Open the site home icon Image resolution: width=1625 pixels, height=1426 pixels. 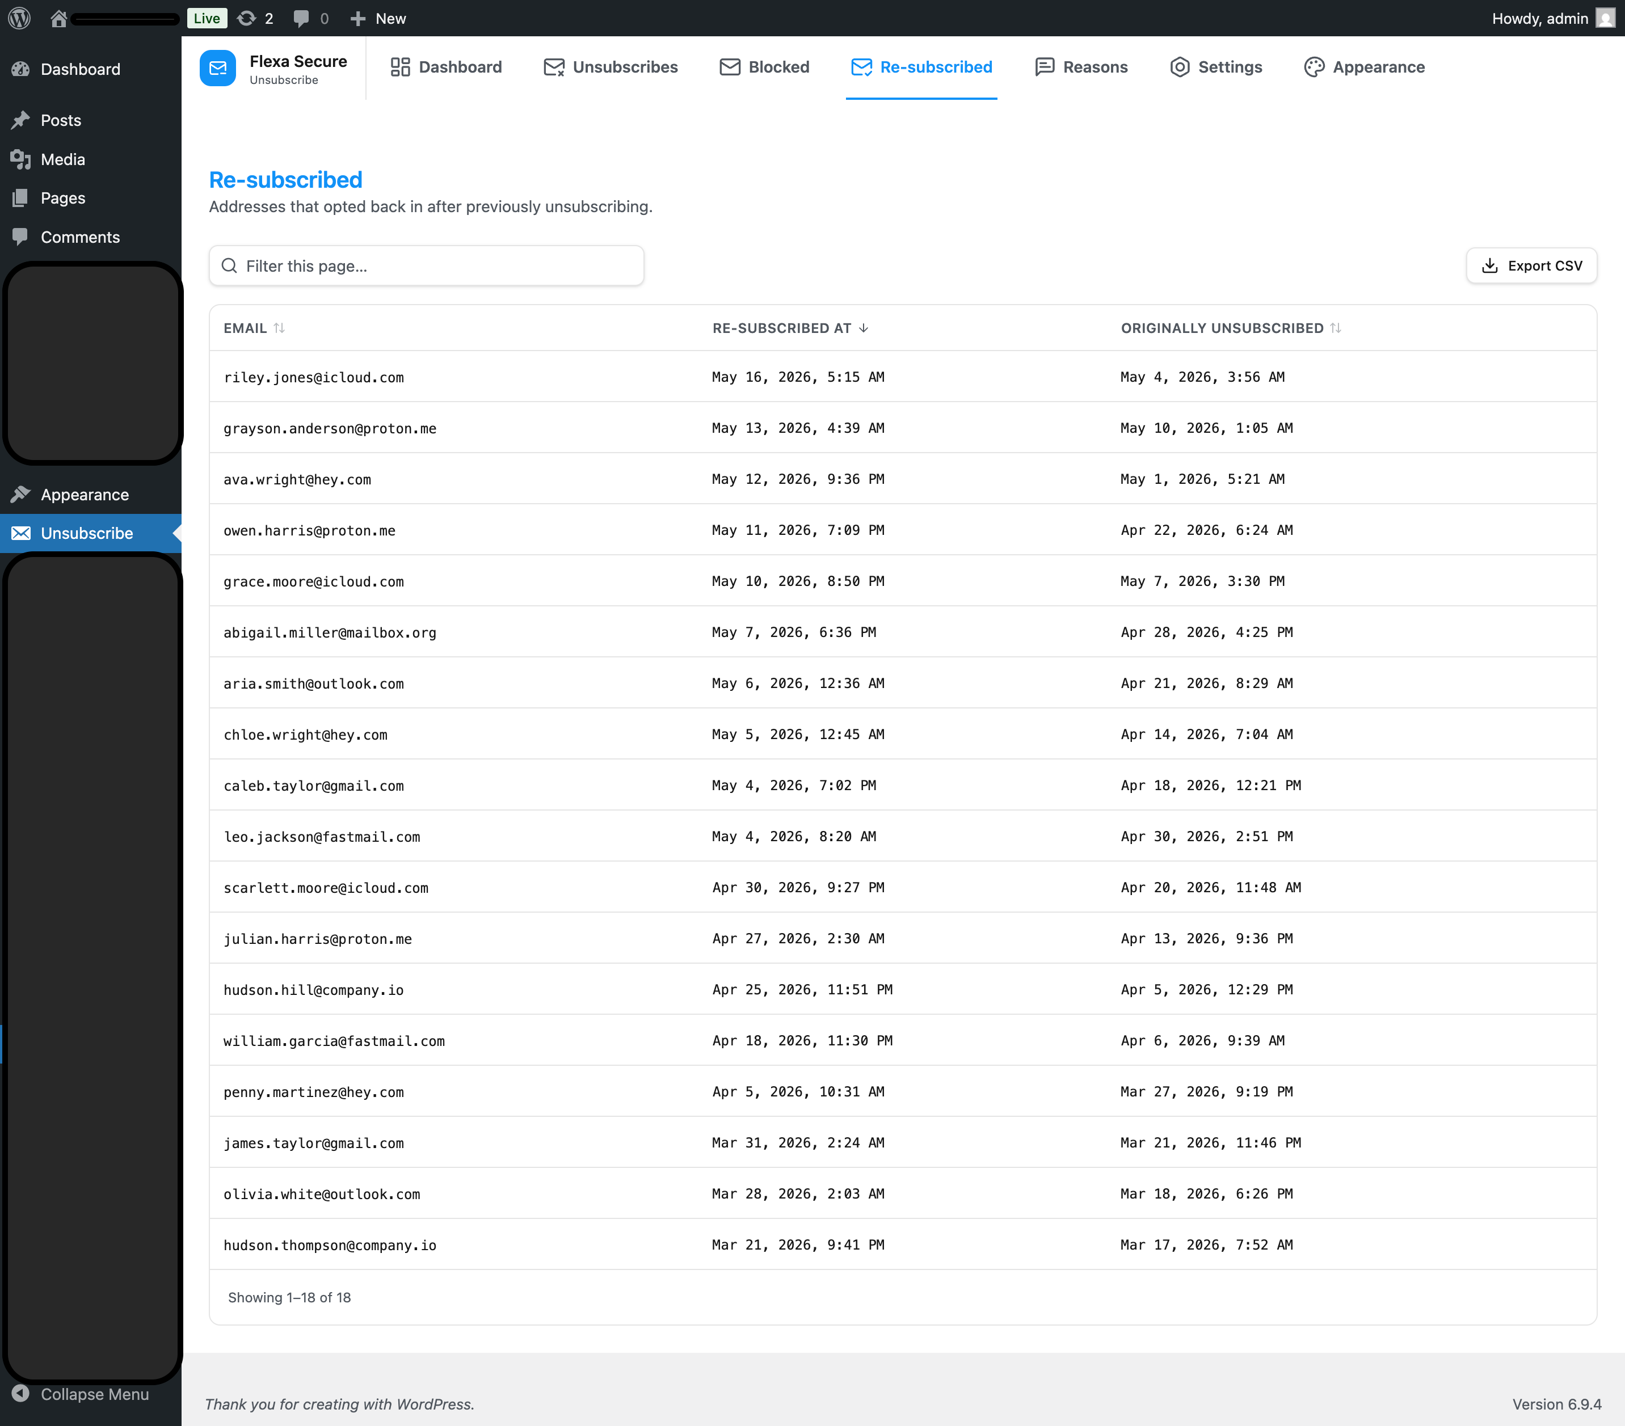click(x=59, y=18)
